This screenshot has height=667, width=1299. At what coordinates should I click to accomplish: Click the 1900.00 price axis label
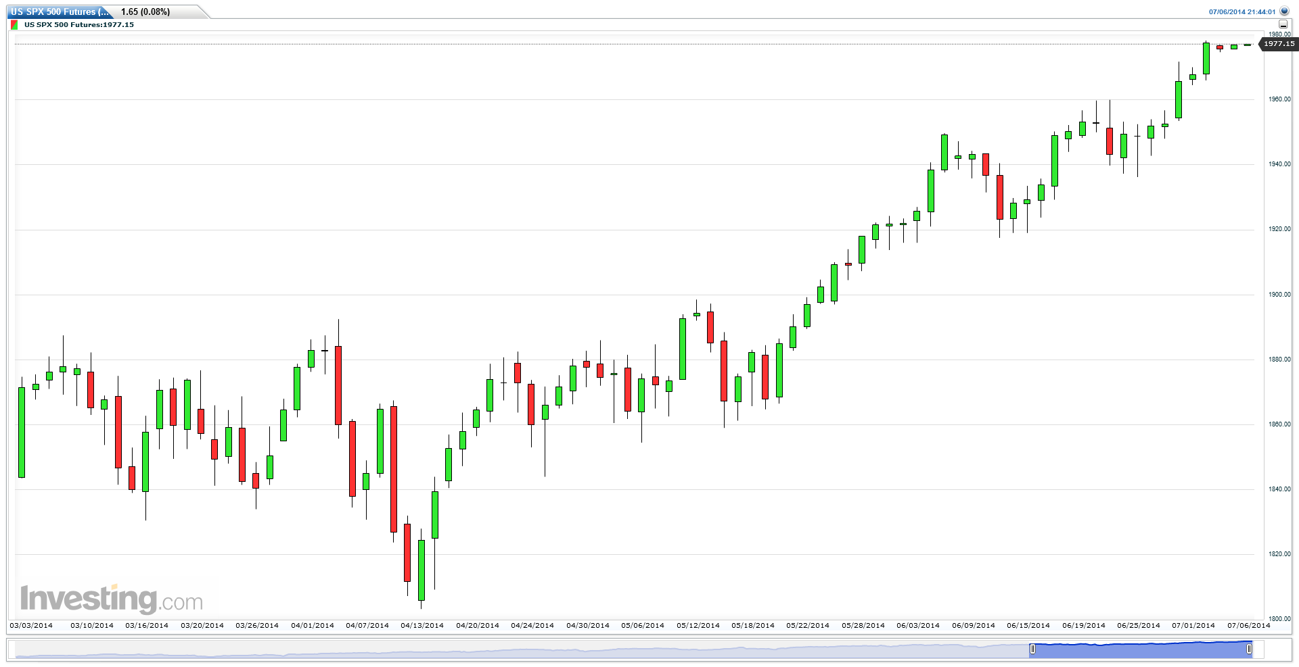1279,295
